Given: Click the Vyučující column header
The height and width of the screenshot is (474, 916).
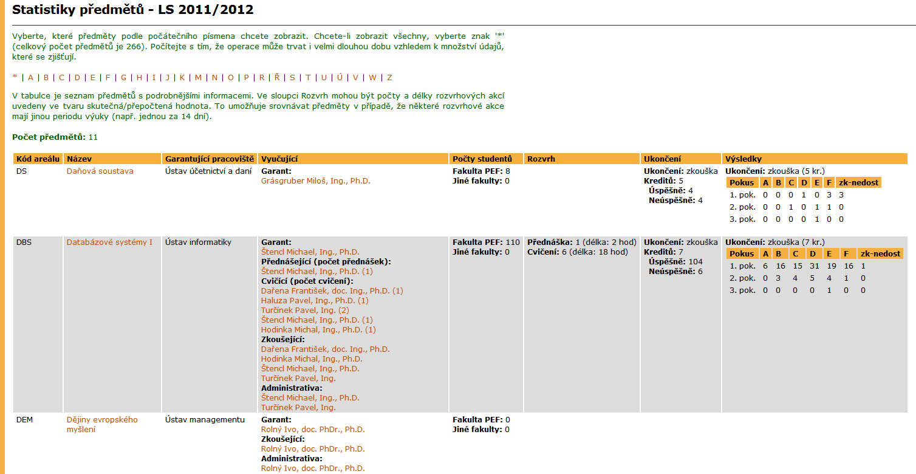Looking at the screenshot, I should pos(353,159).
